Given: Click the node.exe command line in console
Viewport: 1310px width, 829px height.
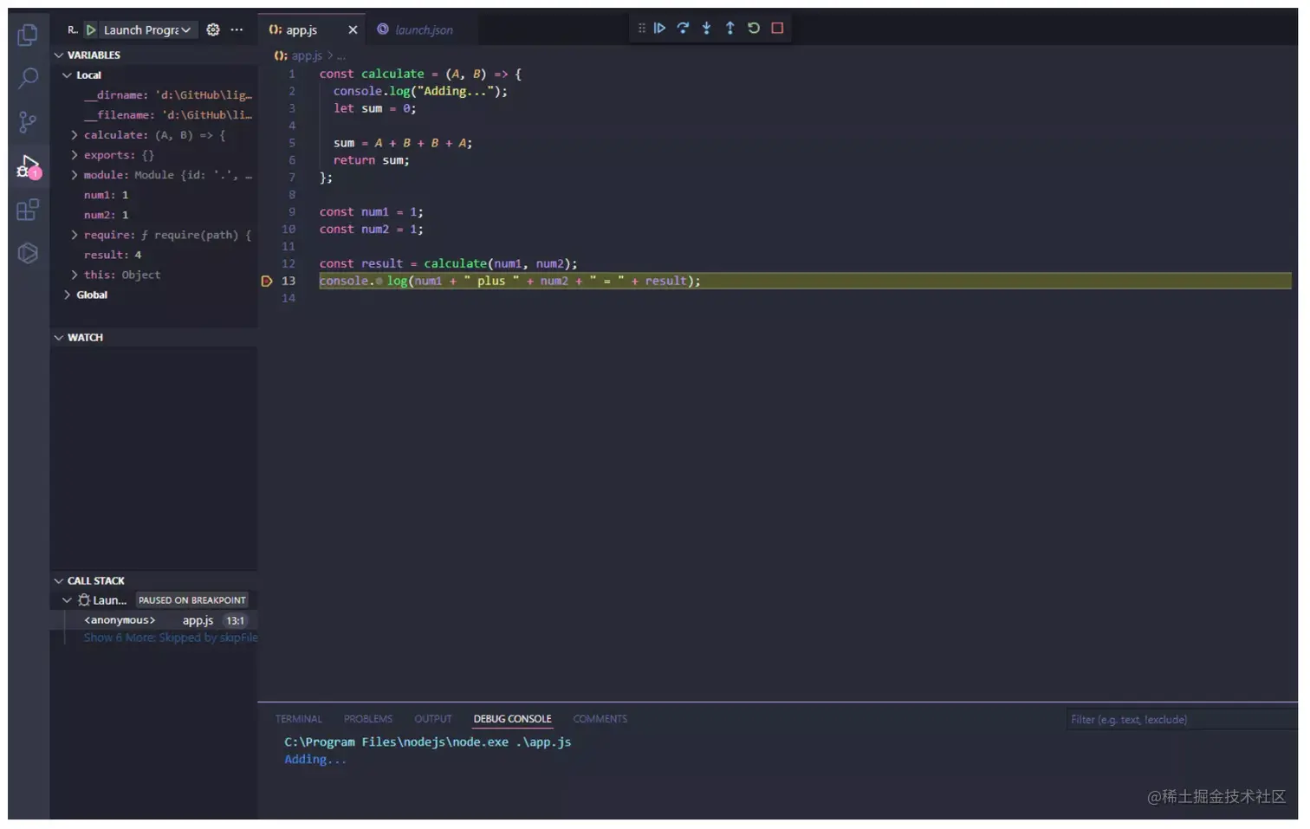Looking at the screenshot, I should (x=428, y=742).
